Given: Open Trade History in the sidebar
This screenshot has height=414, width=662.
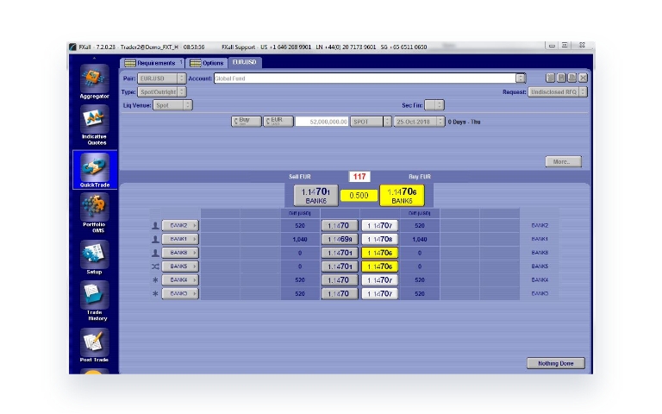Looking at the screenshot, I should [x=95, y=298].
